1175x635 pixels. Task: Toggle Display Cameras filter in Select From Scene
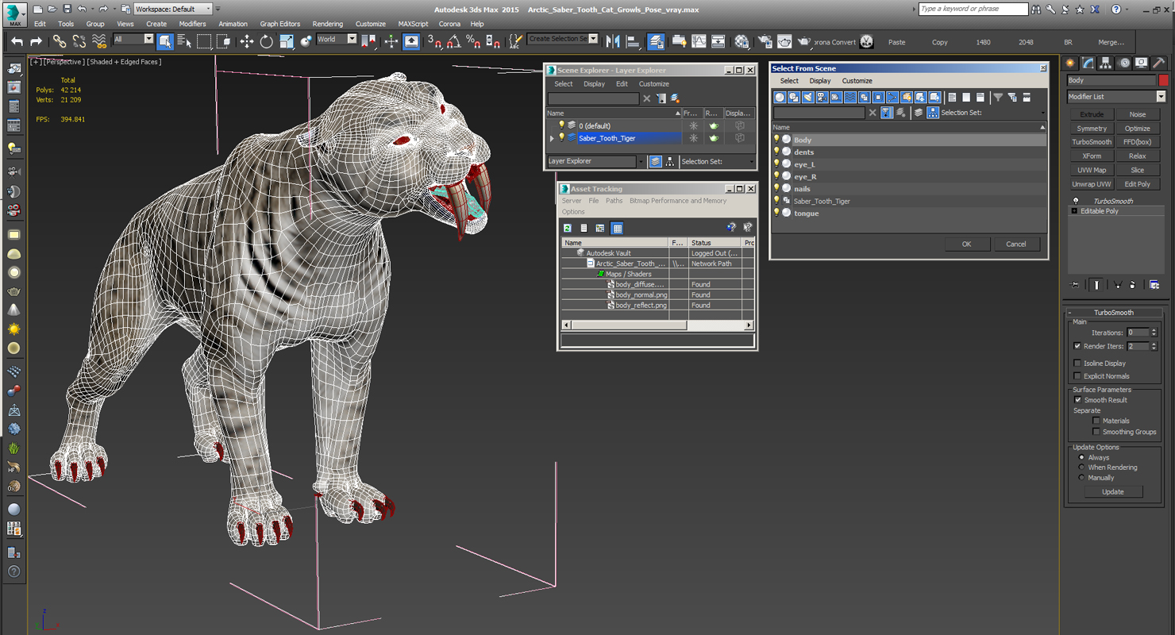tap(822, 97)
